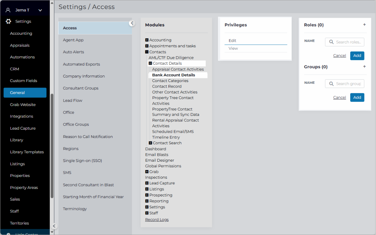Click the plus icon next to Roles
The width and height of the screenshot is (376, 235).
364,25
